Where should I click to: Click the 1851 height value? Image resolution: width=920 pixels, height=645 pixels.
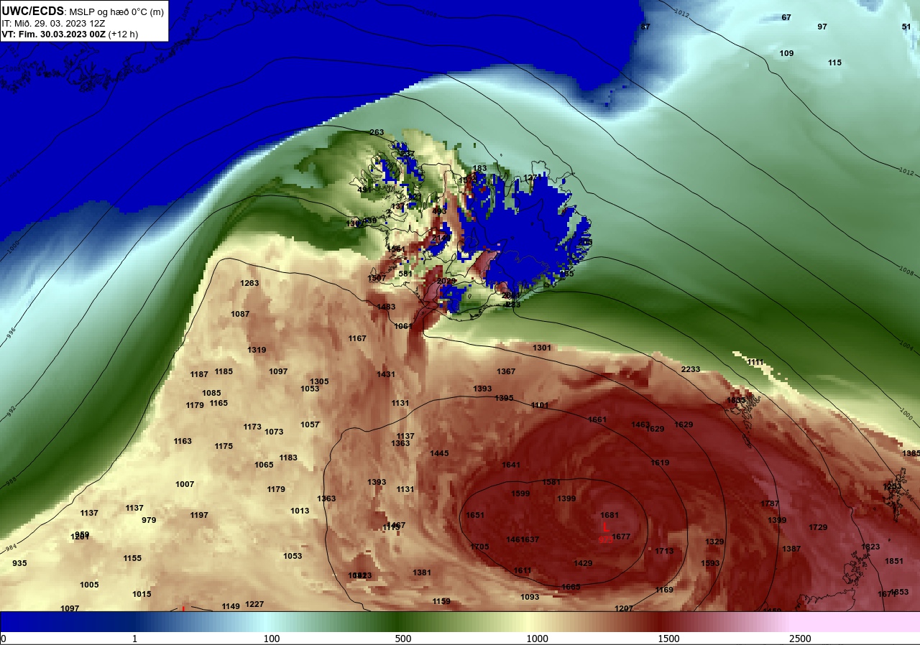pyautogui.click(x=894, y=561)
